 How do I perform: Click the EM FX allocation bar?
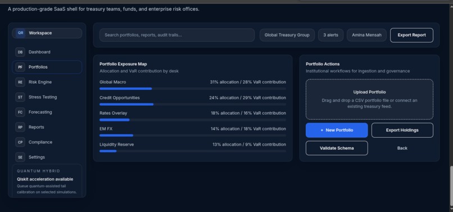tap(193, 136)
